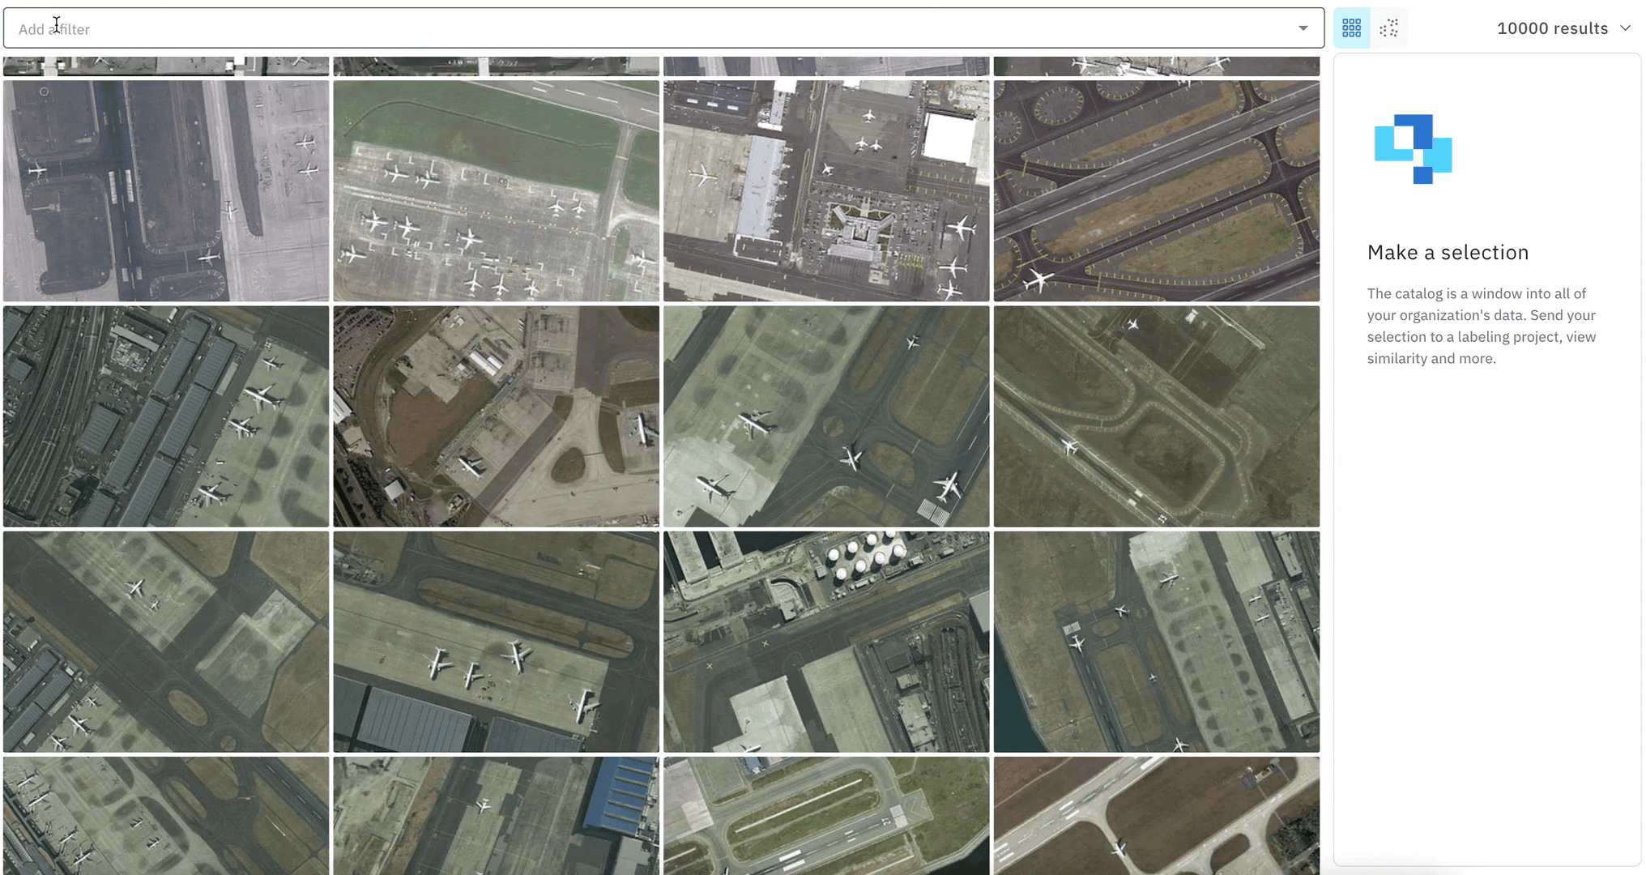Select the image with white-roofed hangar and courtyard building
The width and height of the screenshot is (1646, 875).
pyautogui.click(x=826, y=190)
